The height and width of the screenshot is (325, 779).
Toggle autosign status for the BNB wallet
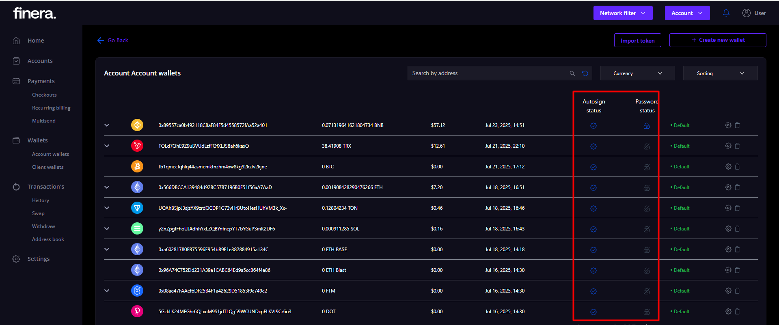tap(593, 126)
